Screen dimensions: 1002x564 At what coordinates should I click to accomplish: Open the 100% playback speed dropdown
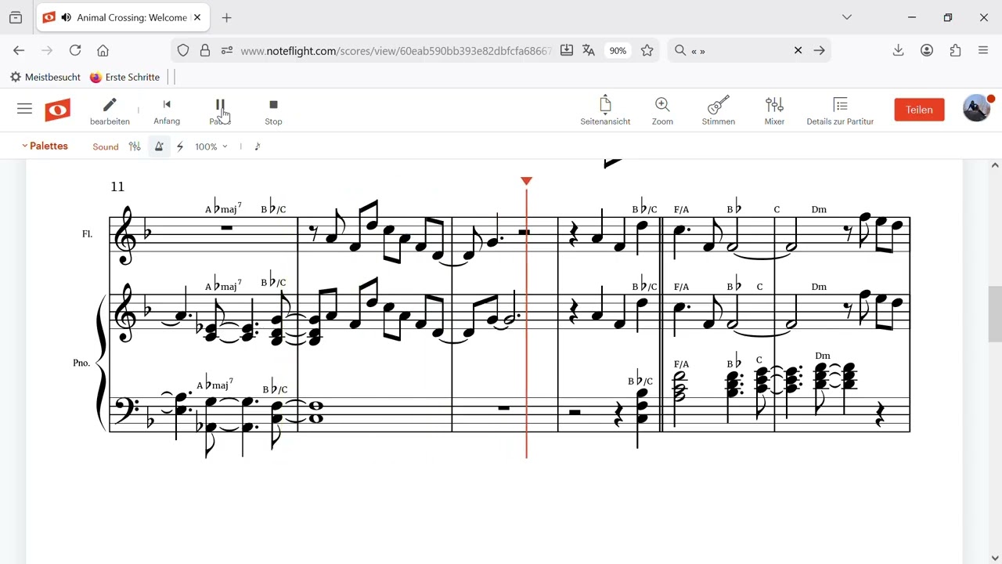[x=211, y=146]
